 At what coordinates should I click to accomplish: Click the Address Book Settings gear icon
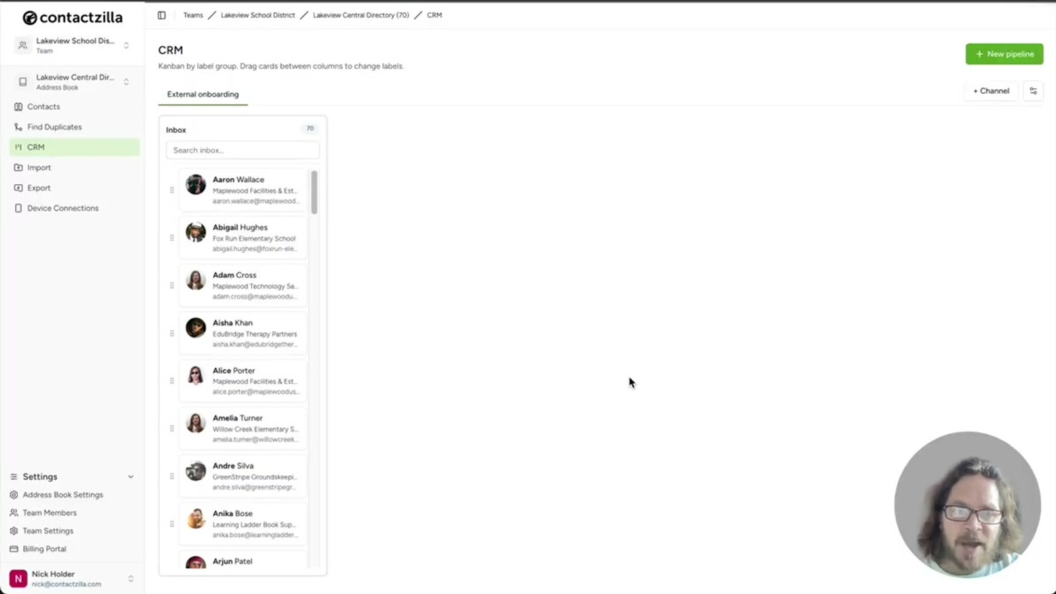point(14,494)
